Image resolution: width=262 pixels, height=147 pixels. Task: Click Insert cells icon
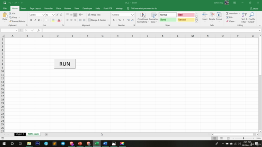(205, 15)
